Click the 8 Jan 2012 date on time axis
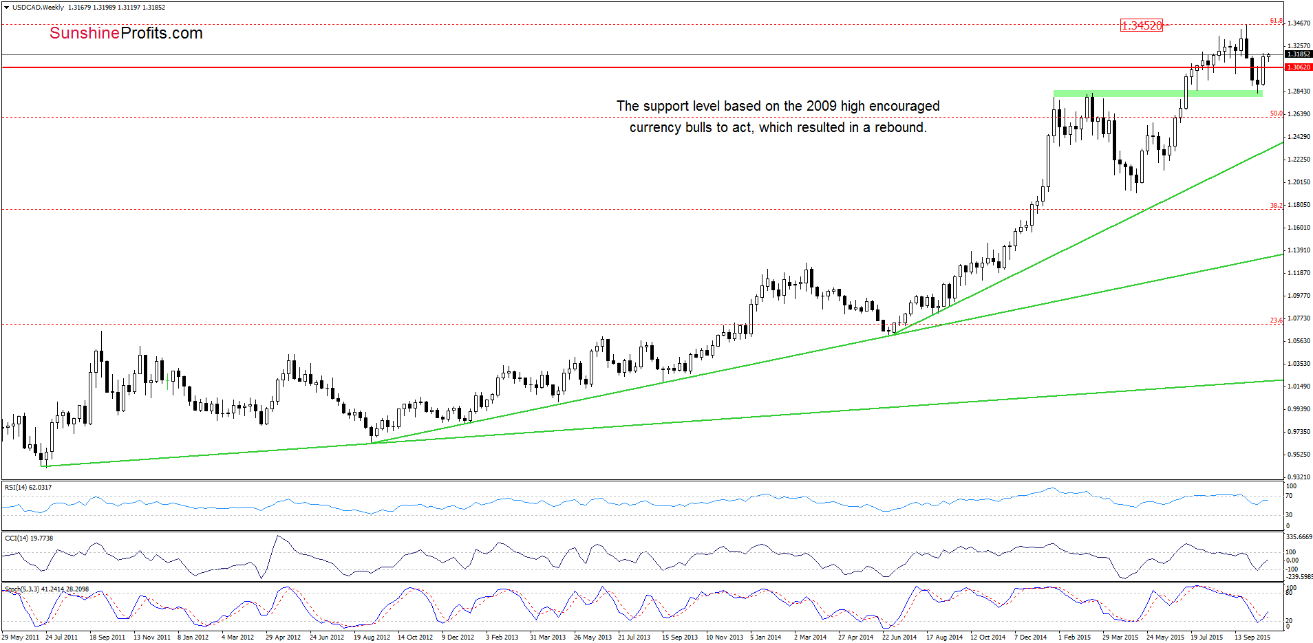The image size is (1313, 643). coord(193,637)
